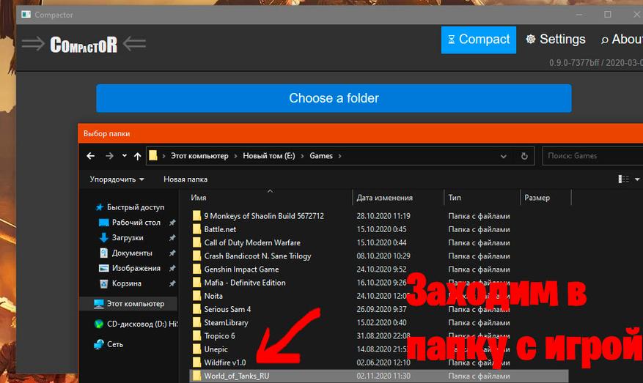This screenshot has width=643, height=383.
Task: Select Корзина in the sidebar
Action: pyautogui.click(x=126, y=283)
